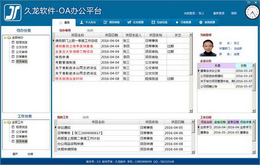Click the 起始日期 column header in 工作日程
The width and height of the screenshot is (260, 165).
220,122
